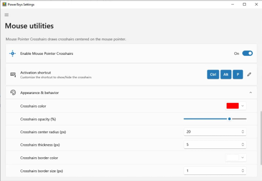262x181 pixels.
Task: Click the Alt shortcut key button
Action: pos(226,74)
